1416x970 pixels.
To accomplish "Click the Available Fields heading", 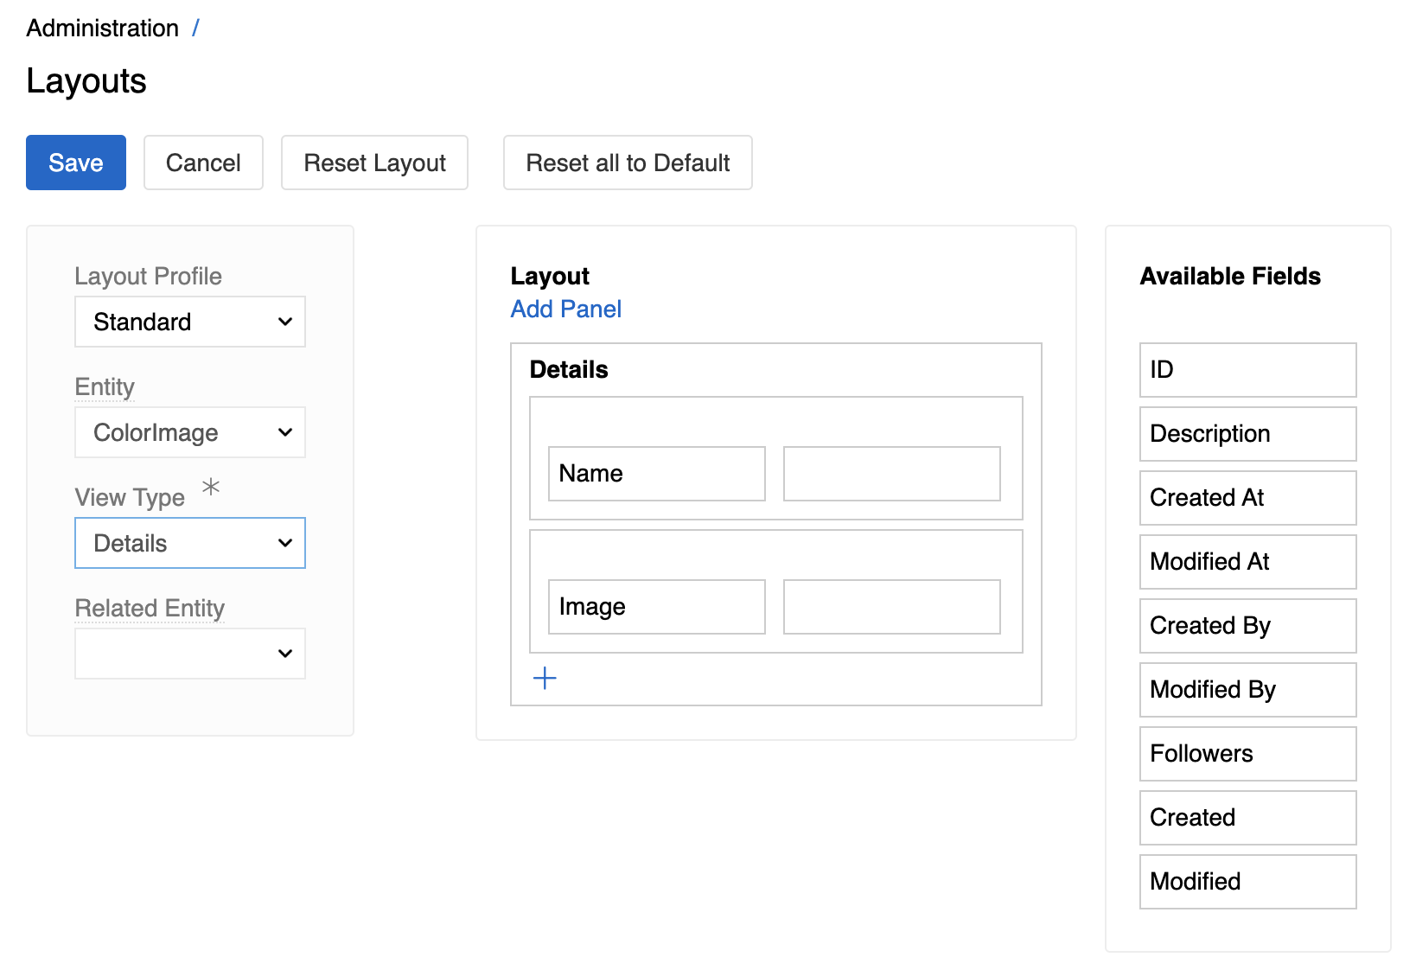I will click(1230, 276).
